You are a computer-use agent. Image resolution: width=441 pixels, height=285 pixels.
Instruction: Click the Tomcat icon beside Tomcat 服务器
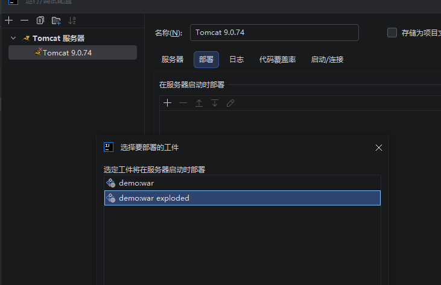click(x=26, y=38)
